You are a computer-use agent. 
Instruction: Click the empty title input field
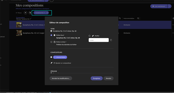pos(99,40)
